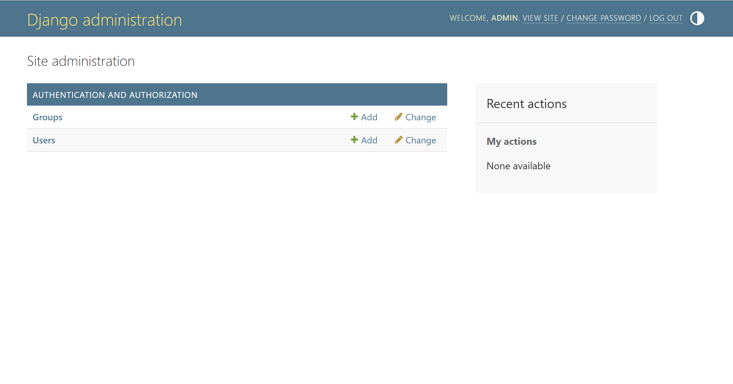
Task: Open the Groups model link
Action: pos(47,117)
